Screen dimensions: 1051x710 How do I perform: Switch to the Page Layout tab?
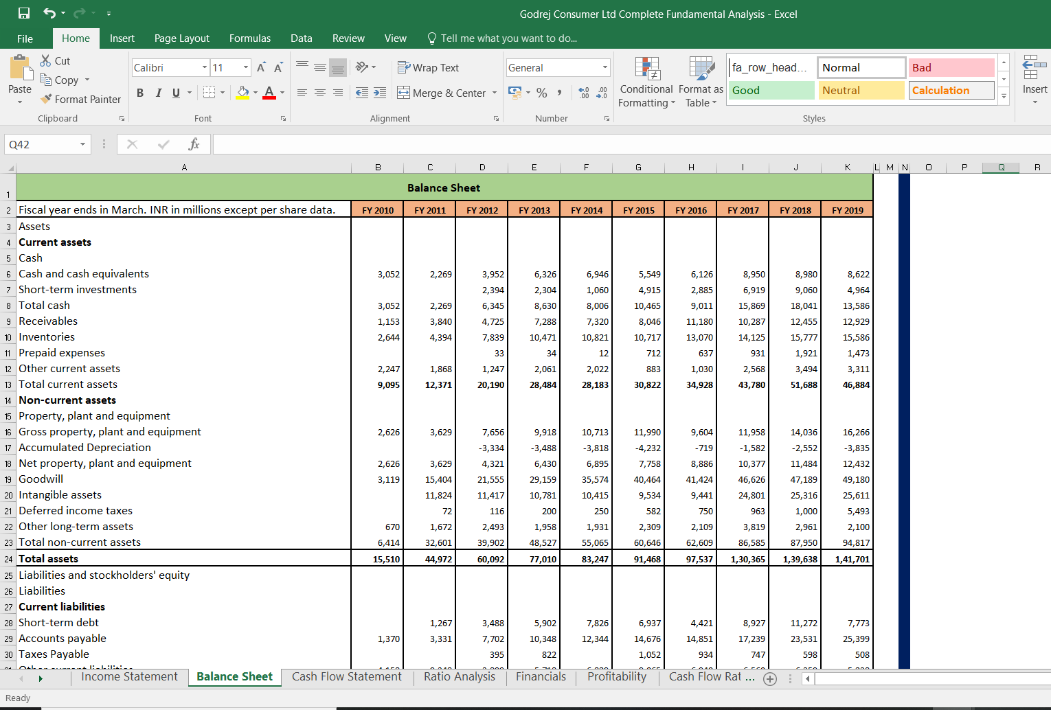[x=182, y=38]
